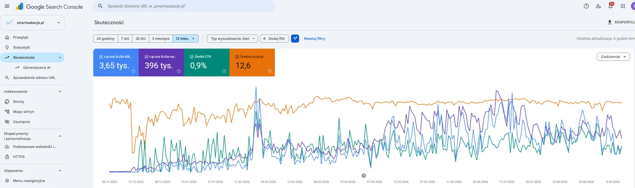Uncheck Łączna liczba wyświetleń checkbox

146,57
